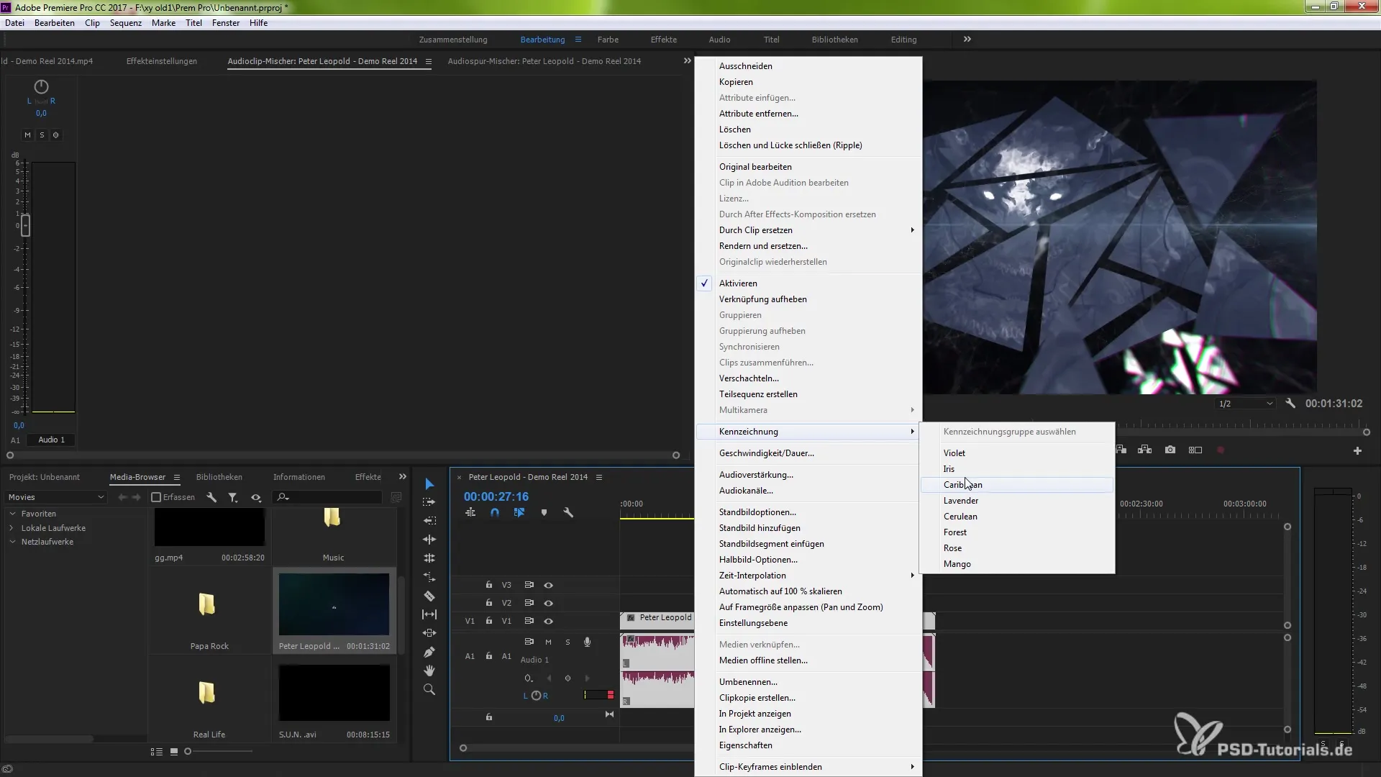Click the insert-as-nest sequence toggle icon

pos(470,513)
